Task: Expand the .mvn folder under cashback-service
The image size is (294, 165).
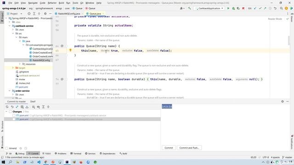Action: point(13,29)
